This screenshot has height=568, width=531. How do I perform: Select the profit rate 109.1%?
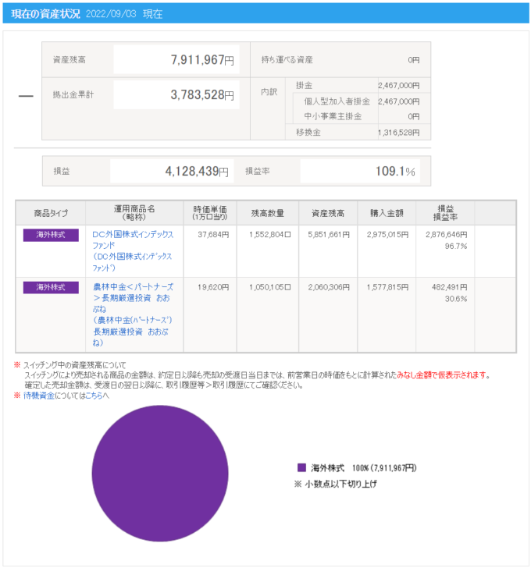pyautogui.click(x=395, y=171)
